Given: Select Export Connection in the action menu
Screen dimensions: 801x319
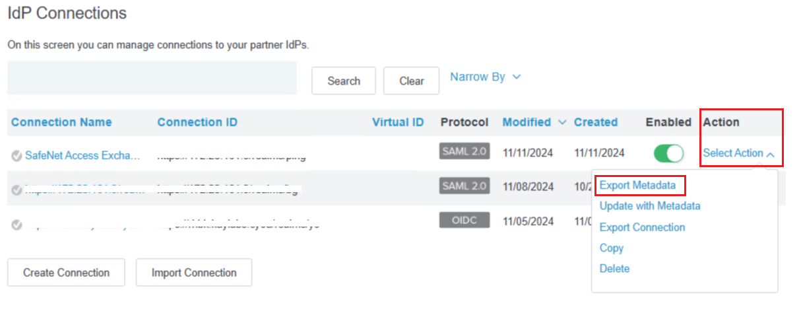Looking at the screenshot, I should (642, 227).
